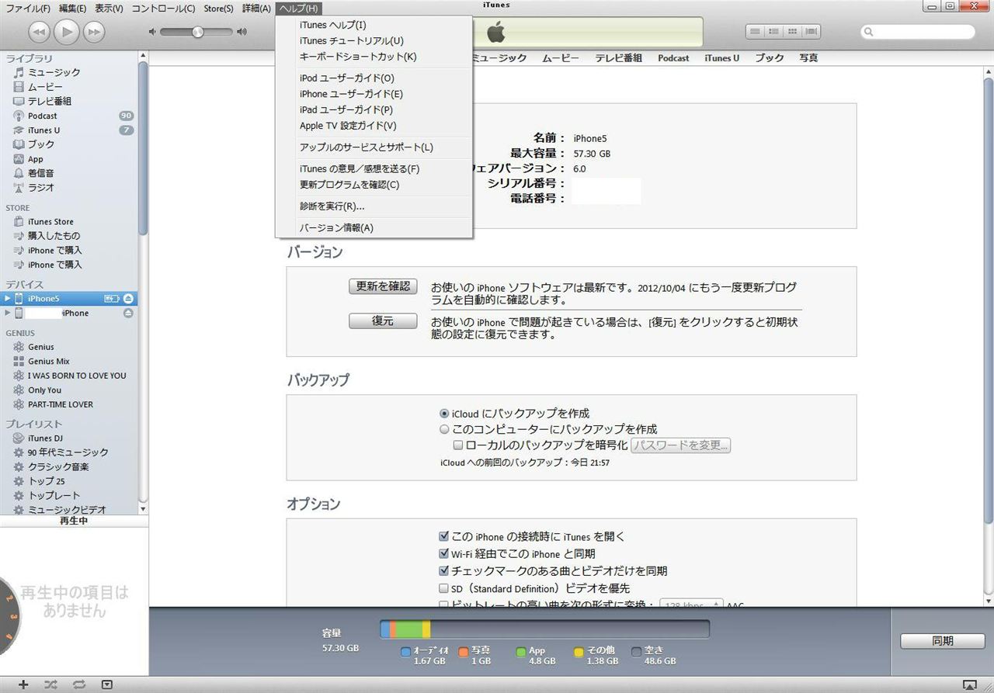
Task: Select このコンピューターにバックアップを作成 option
Action: pyautogui.click(x=444, y=429)
